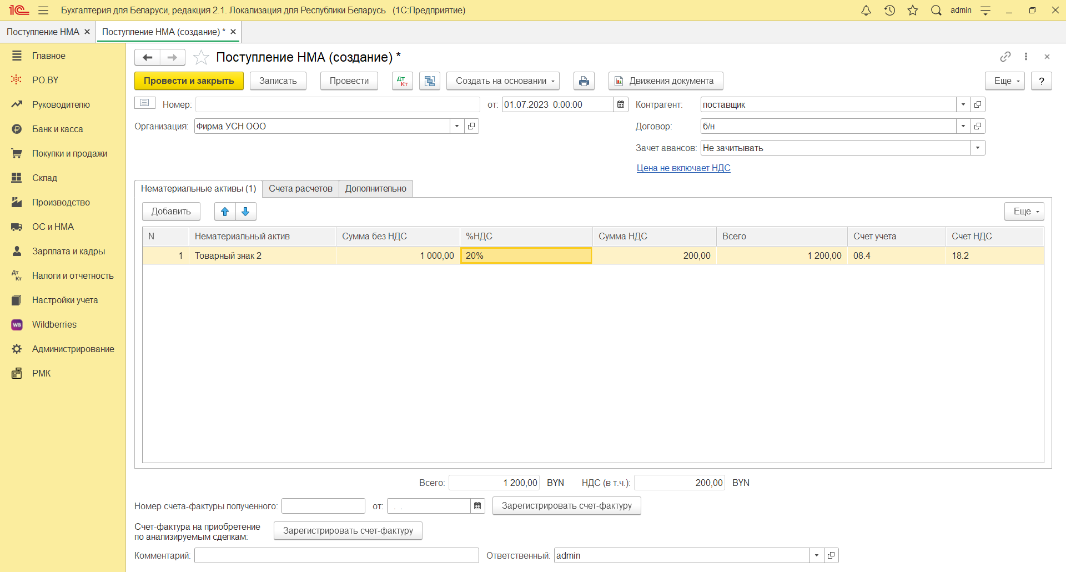Open calendar picker for document date
Viewport: 1066px width, 572px height.
point(621,104)
